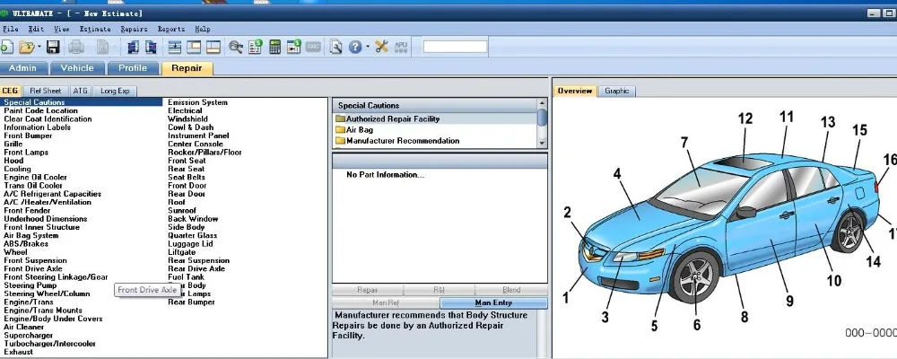This screenshot has width=897, height=359.
Task: Select the Repair tab
Action: 187,68
